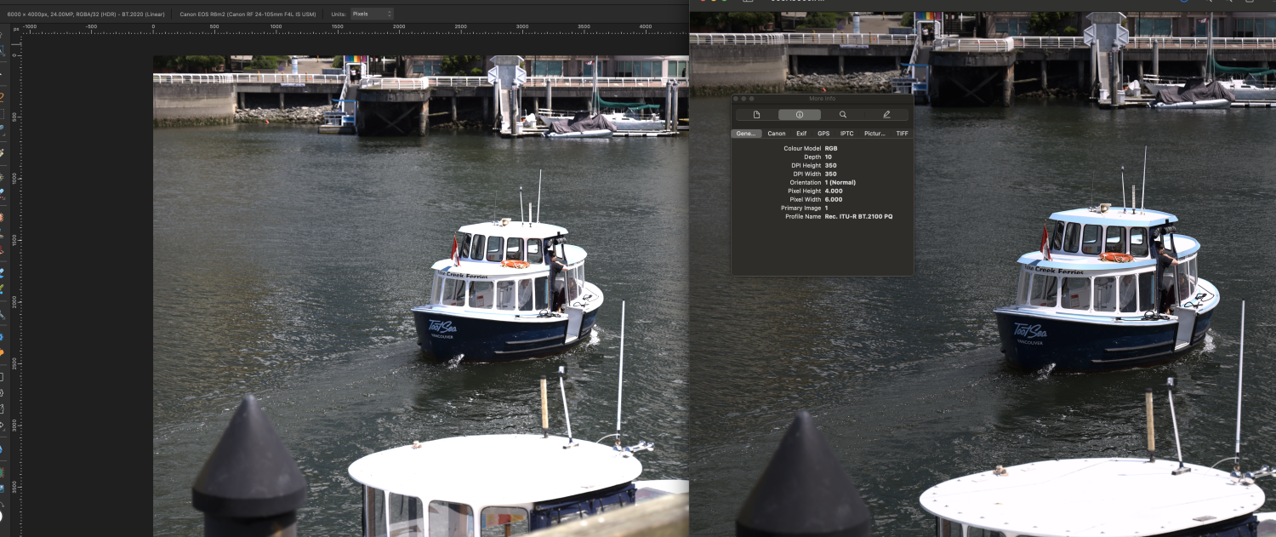This screenshot has height=537, width=1276.
Task: Switch to the Canon tab
Action: click(776, 134)
